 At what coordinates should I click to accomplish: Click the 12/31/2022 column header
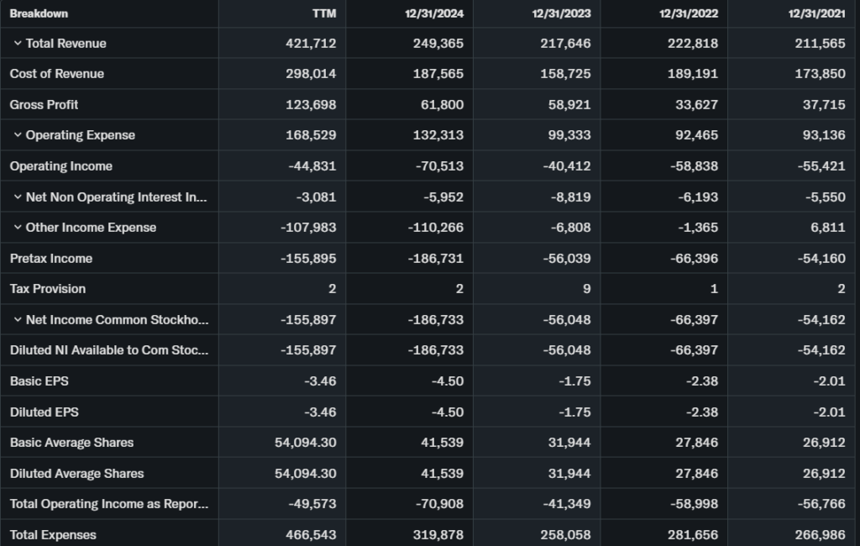click(689, 13)
